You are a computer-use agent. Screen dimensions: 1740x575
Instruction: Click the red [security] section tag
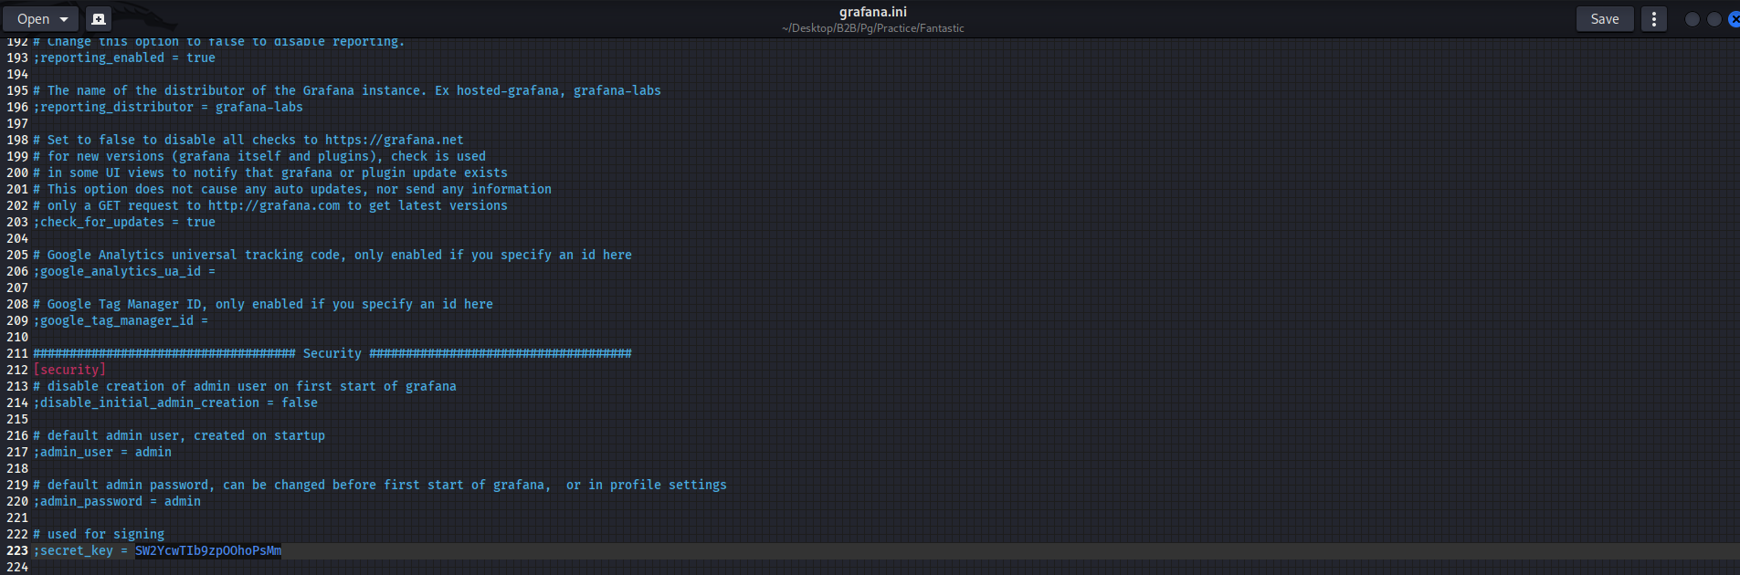pyautogui.click(x=69, y=370)
